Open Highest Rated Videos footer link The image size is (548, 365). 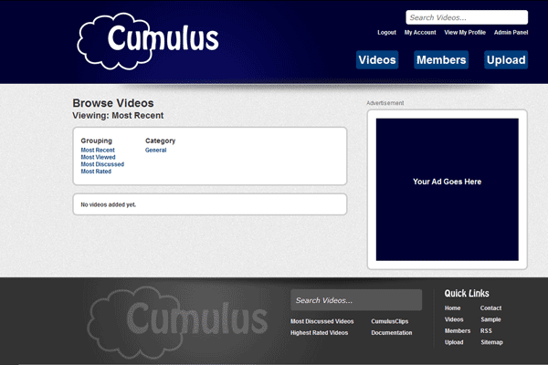pos(319,333)
